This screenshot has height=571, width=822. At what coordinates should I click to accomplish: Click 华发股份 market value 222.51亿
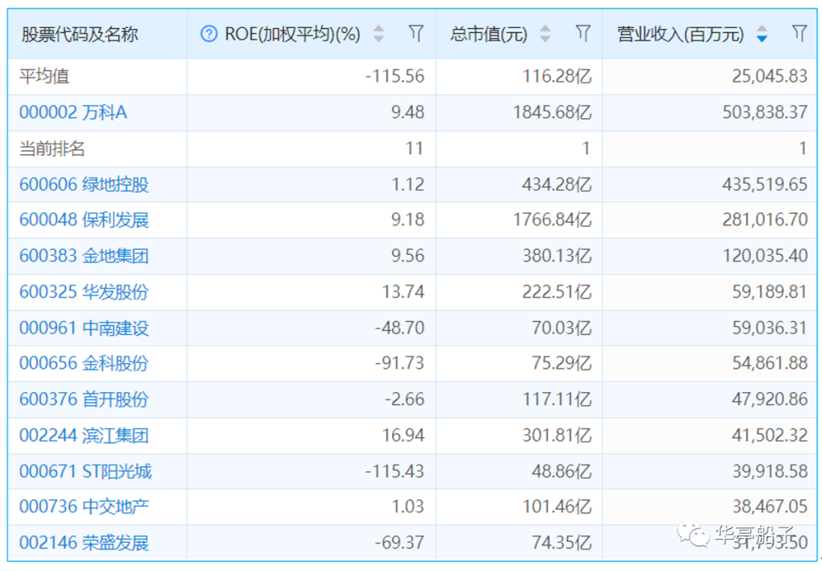tap(556, 292)
